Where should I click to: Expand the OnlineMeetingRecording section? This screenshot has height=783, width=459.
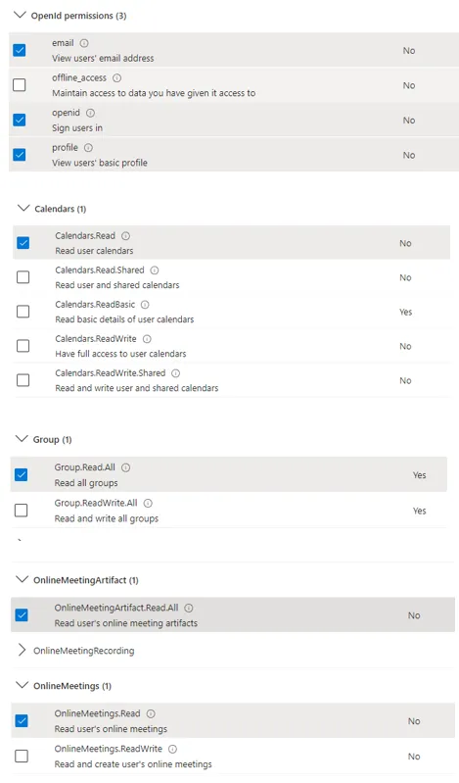pos(22,650)
